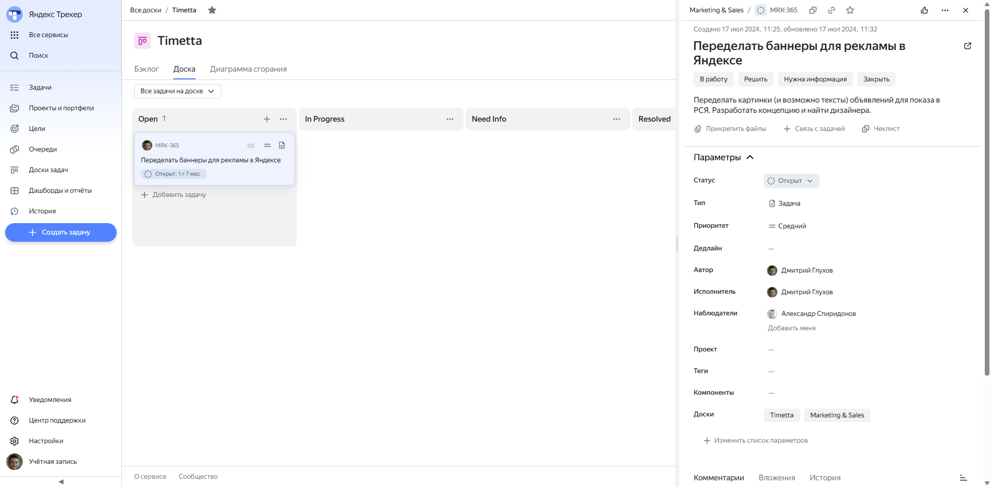Expand the board tasks filter dropdown
The height and width of the screenshot is (487, 991).
178,91
